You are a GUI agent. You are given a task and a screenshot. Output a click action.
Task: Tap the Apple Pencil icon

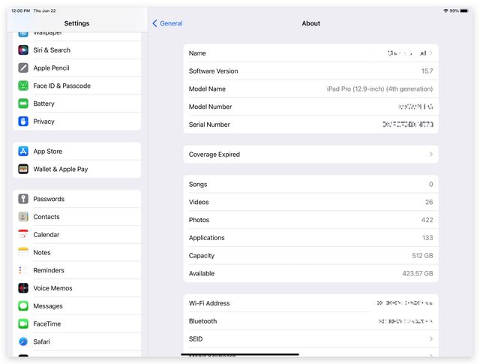[x=23, y=68]
